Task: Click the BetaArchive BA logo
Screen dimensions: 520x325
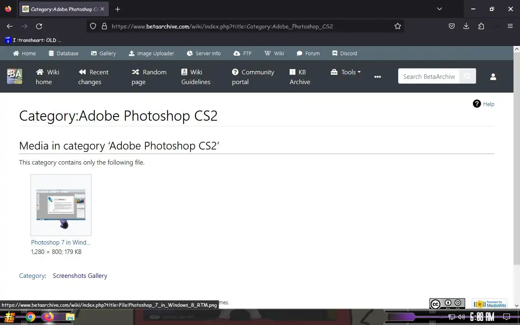Action: (15, 76)
